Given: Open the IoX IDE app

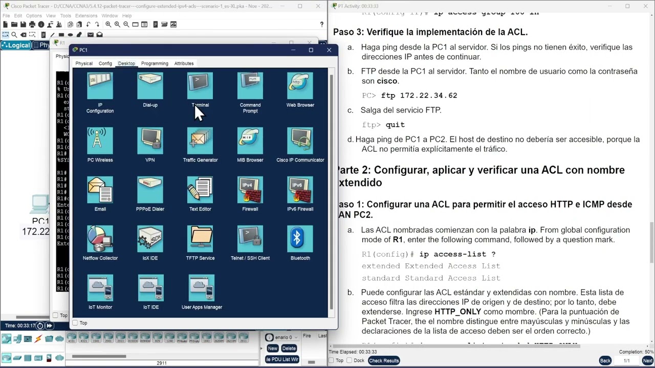Looking at the screenshot, I should (x=150, y=243).
